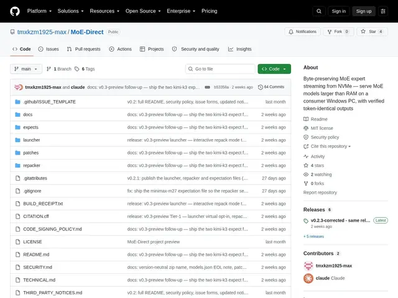The image size is (398, 298).
Task: Expand the Open Source menu
Action: click(x=143, y=11)
